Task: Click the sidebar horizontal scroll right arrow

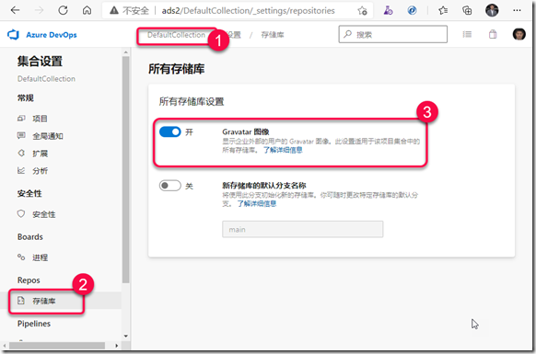Action: point(117,346)
